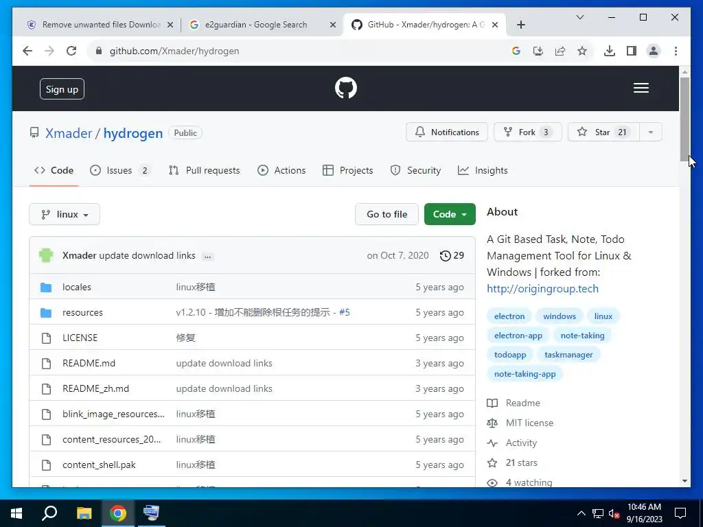Click the Go to file button
703x527 pixels.
387,214
